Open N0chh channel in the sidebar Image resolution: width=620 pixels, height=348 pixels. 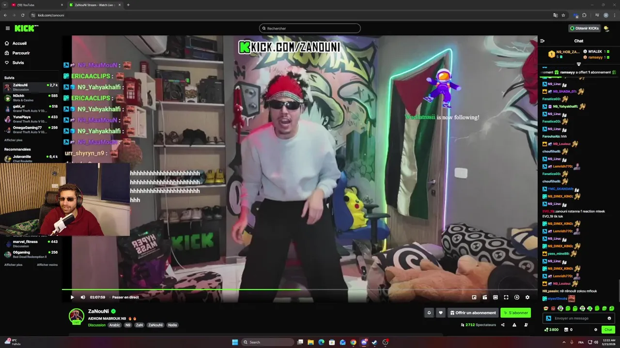pyautogui.click(x=31, y=98)
